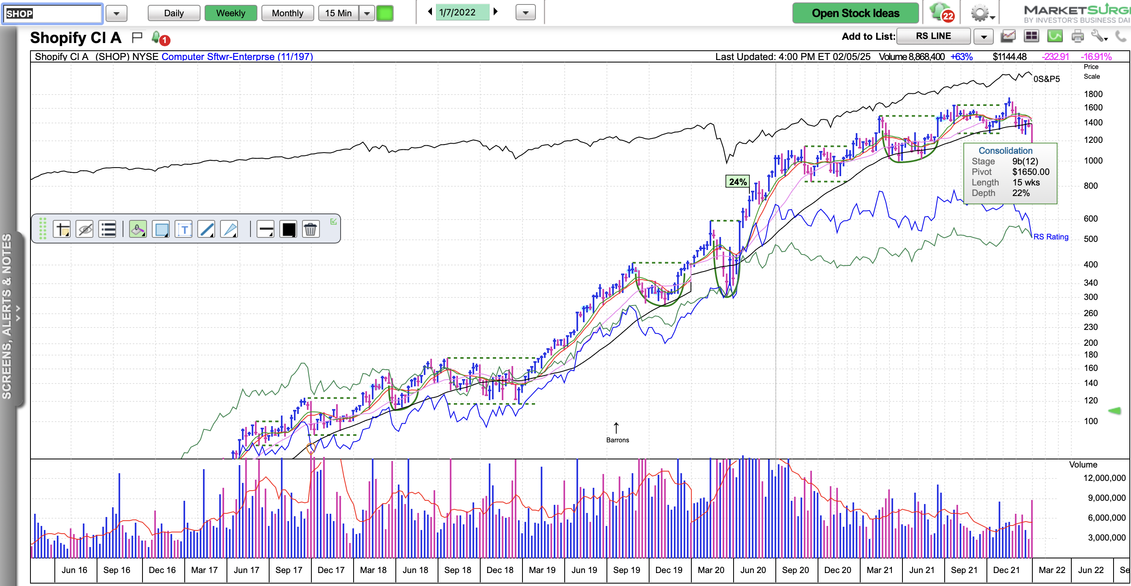Open the ticker symbol dropdown next to SHOP
The width and height of the screenshot is (1131, 586).
[116, 13]
